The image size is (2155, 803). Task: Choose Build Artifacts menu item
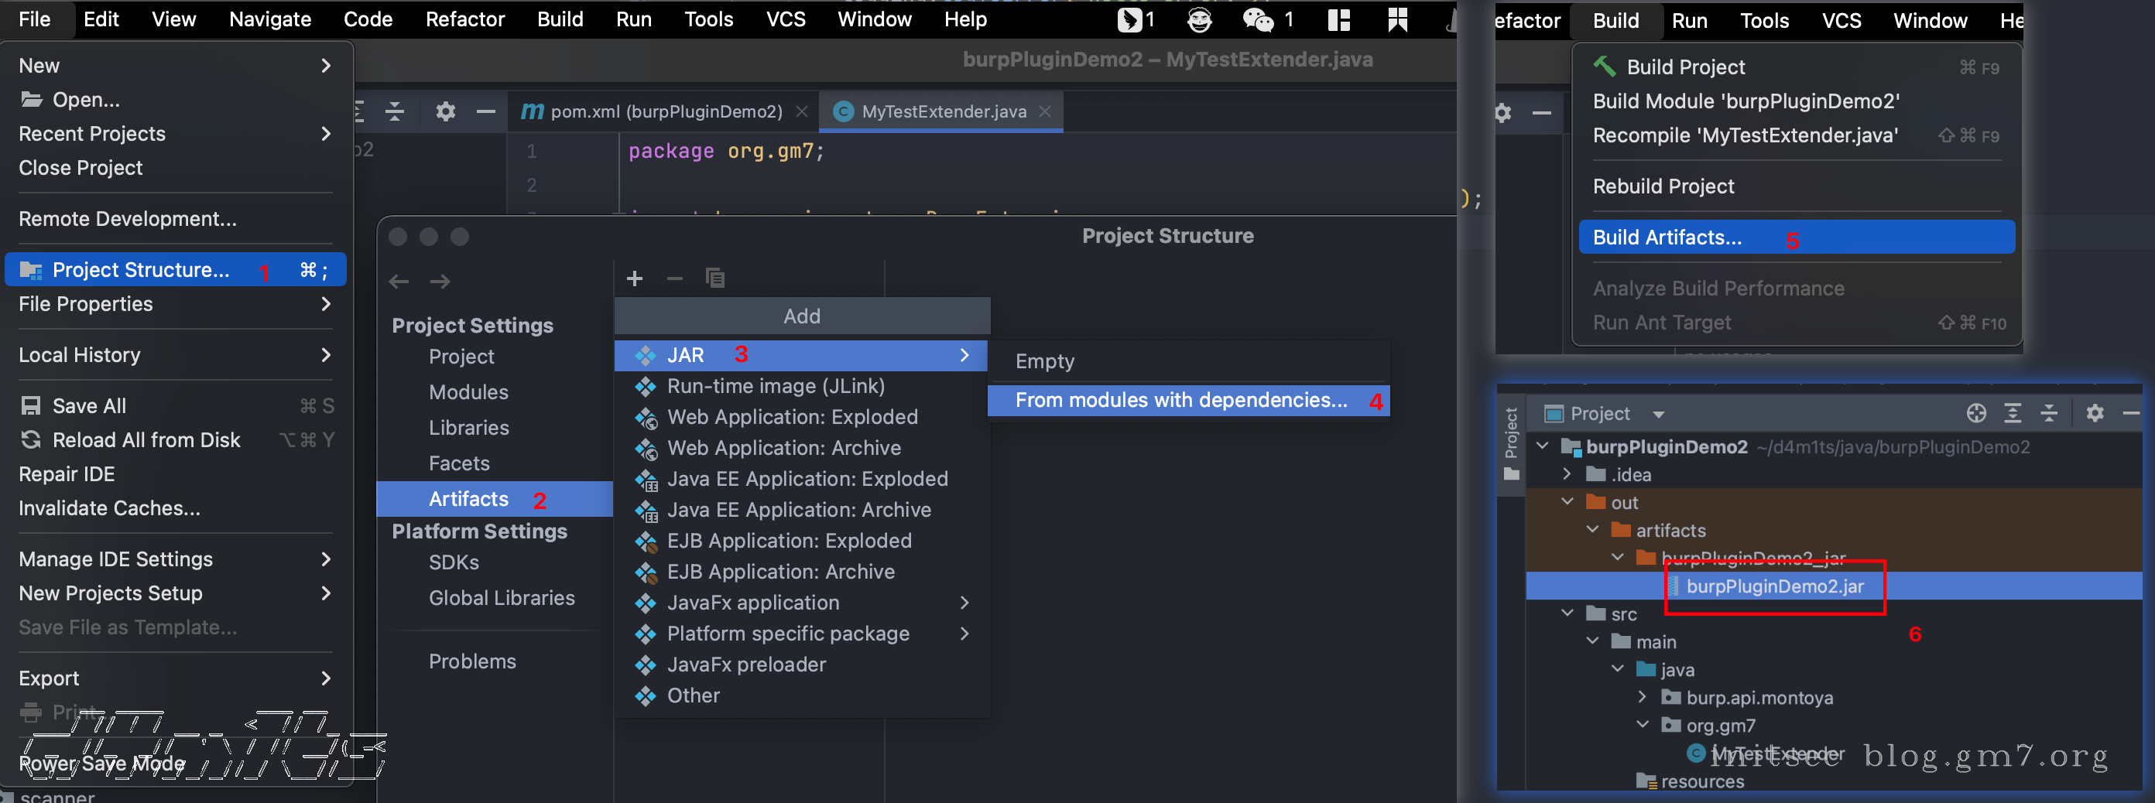pyautogui.click(x=1667, y=237)
